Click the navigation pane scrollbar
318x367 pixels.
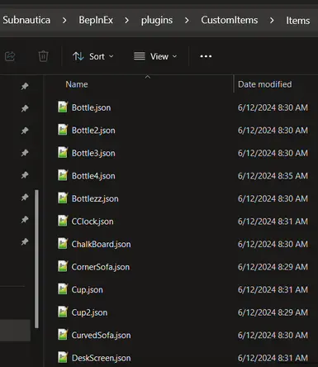[36, 259]
